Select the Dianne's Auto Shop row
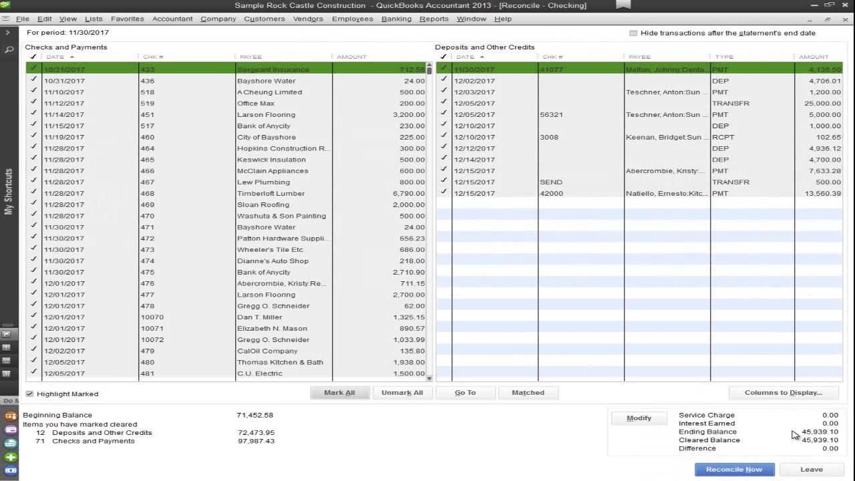The height and width of the screenshot is (481, 855). (226, 261)
